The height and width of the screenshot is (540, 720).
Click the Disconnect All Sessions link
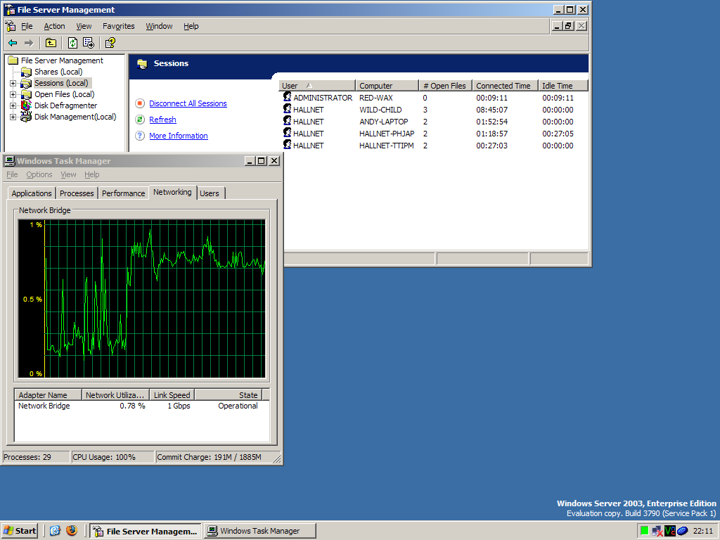pyautogui.click(x=188, y=103)
